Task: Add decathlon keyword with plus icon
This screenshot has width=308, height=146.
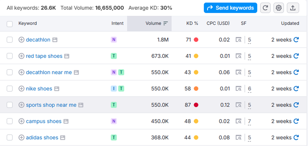Action: [21, 40]
